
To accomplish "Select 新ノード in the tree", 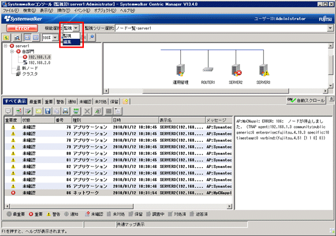I will click(30, 68).
